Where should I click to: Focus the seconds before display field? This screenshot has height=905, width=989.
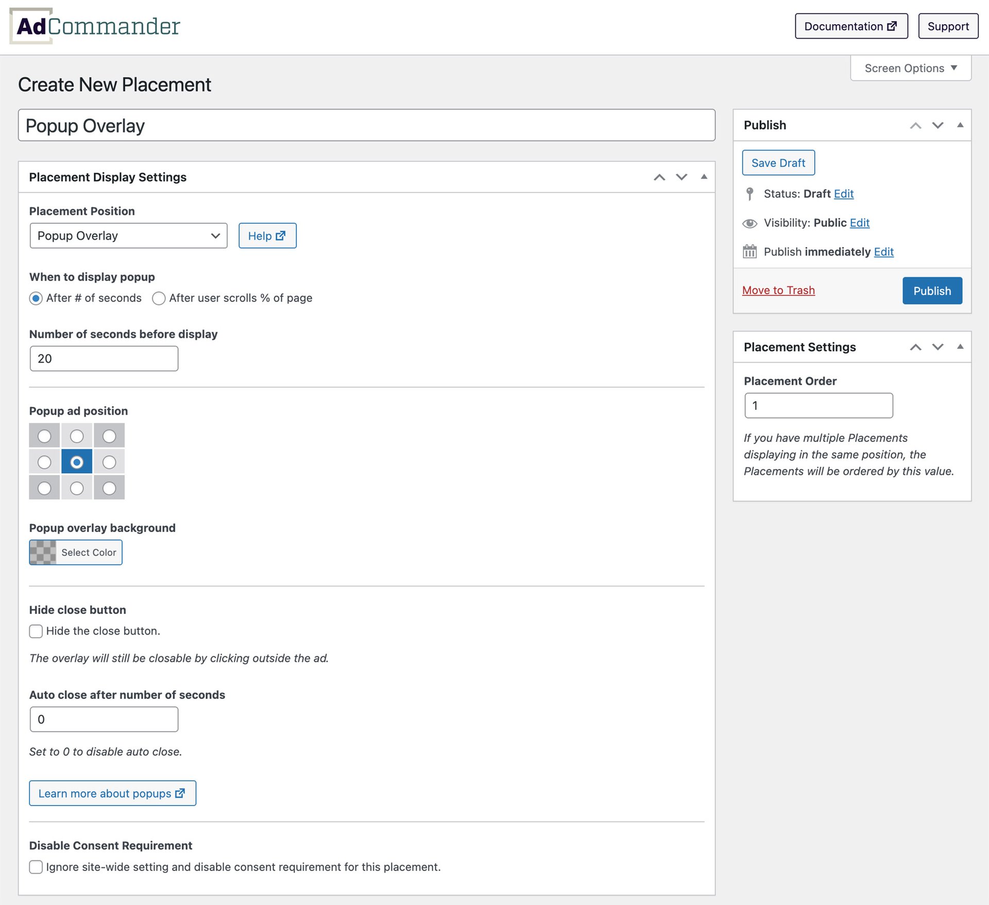104,358
